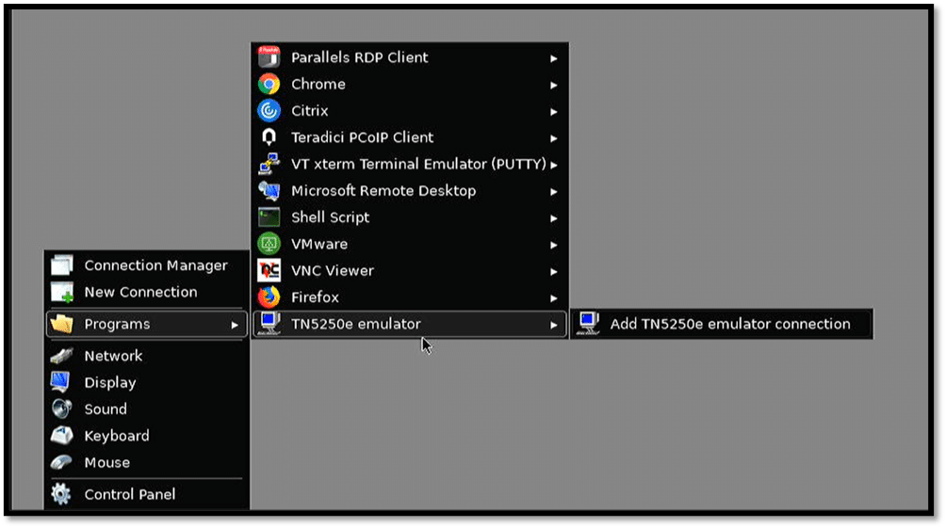Expand the Citrix submenu arrow

[x=554, y=111]
